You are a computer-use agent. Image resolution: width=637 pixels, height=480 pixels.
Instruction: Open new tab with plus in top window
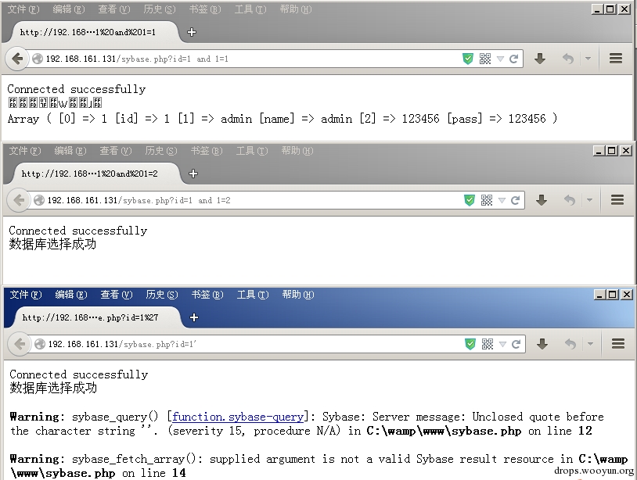coord(192,32)
